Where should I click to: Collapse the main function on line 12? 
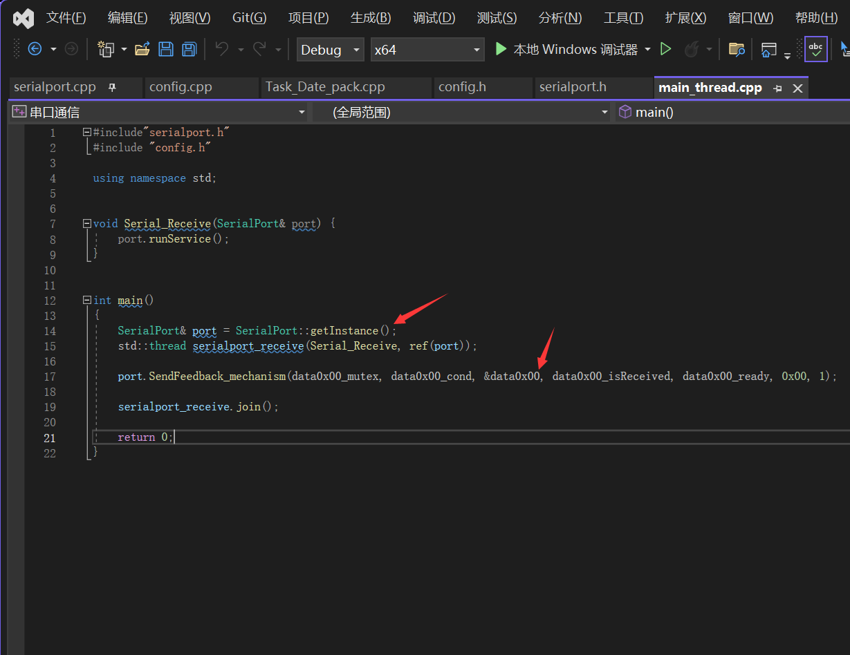(x=86, y=301)
